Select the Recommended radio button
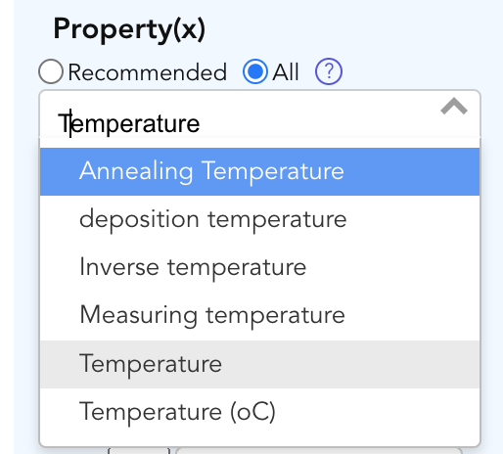The width and height of the screenshot is (503, 454). tap(51, 71)
